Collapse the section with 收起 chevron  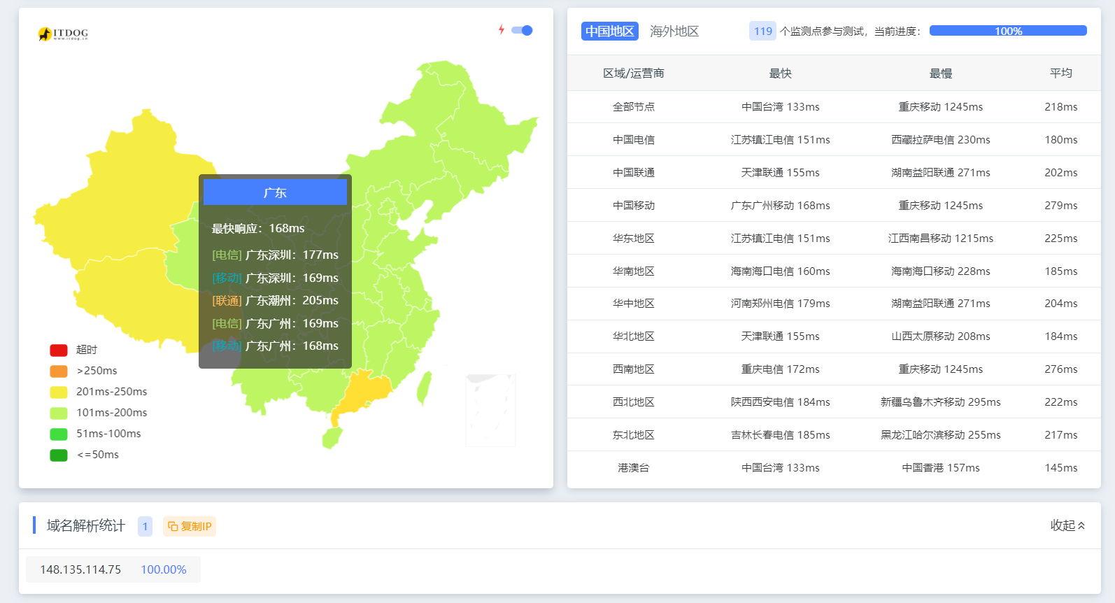pos(1067,525)
